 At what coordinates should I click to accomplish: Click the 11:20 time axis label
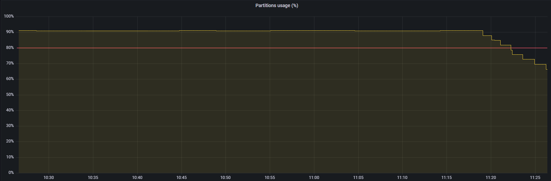(491, 178)
